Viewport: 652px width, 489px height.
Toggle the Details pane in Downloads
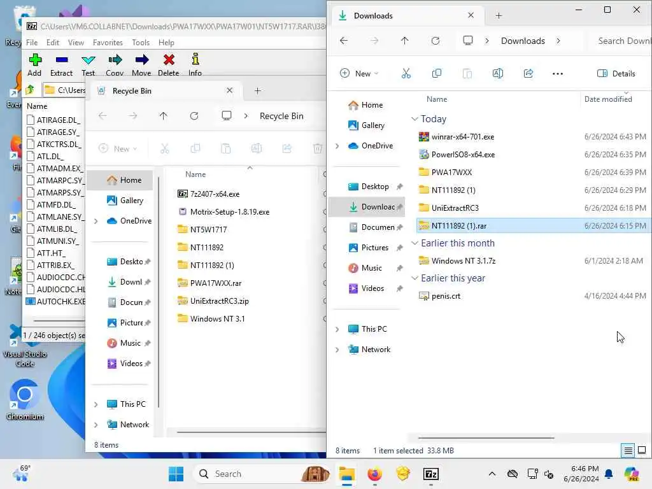tap(616, 74)
